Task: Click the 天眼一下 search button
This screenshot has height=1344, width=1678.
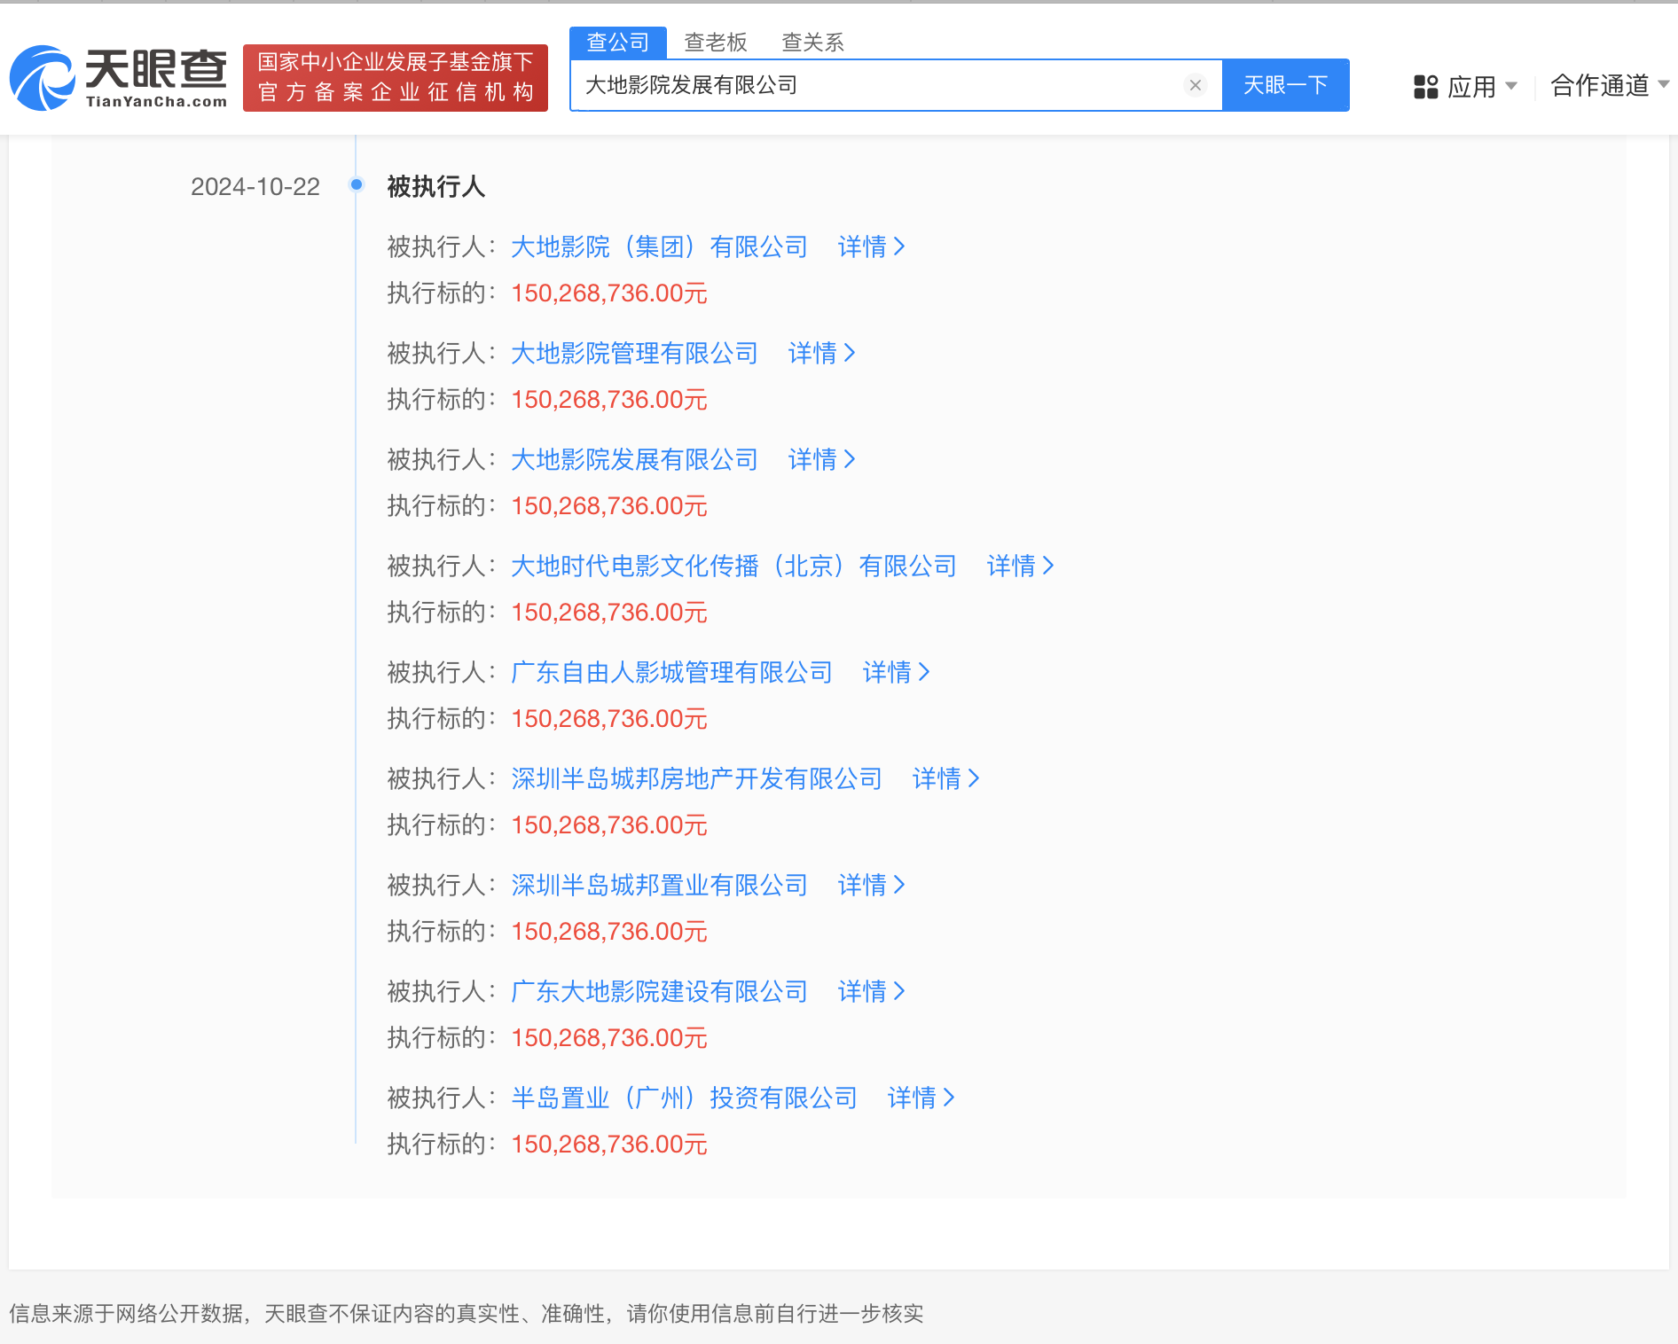Action: point(1286,85)
